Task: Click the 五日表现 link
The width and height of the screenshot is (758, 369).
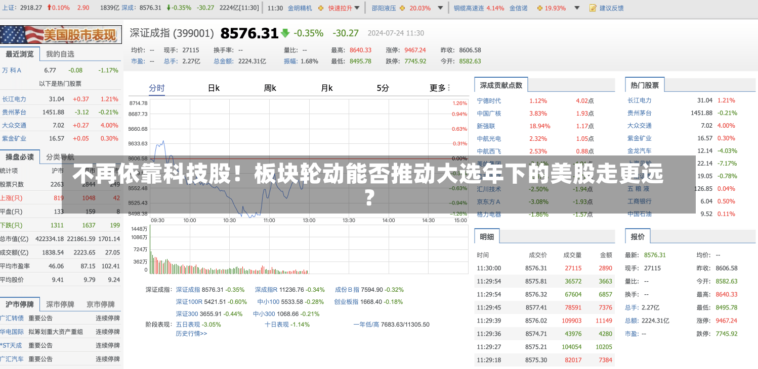Action: pyautogui.click(x=188, y=325)
